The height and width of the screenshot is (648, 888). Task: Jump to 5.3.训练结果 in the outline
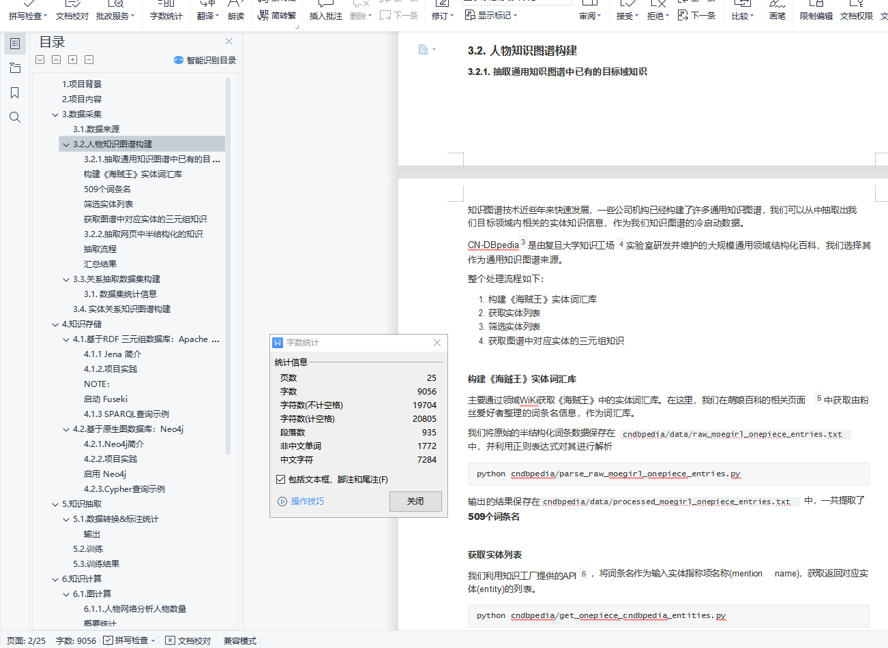[x=96, y=564]
